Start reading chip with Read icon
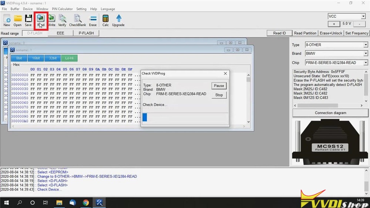The image size is (370, 208). click(x=41, y=20)
